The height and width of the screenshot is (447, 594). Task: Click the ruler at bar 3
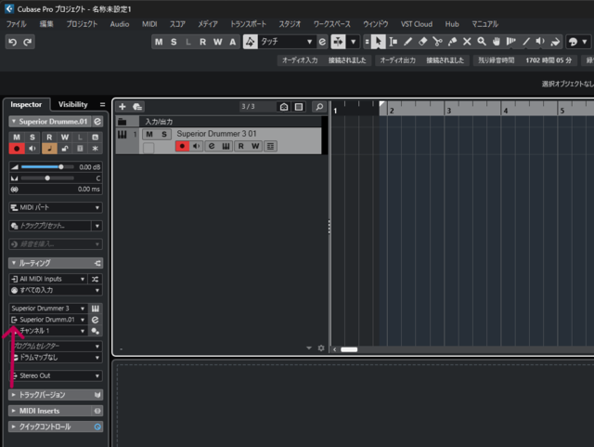click(449, 110)
